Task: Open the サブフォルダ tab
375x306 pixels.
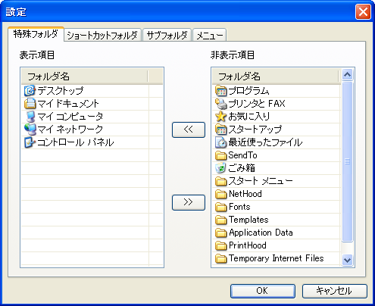Action: tap(167, 35)
